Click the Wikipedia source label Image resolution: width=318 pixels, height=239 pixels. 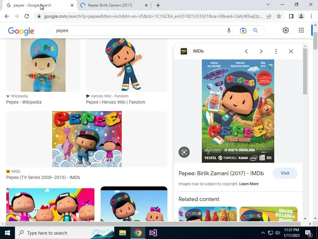tap(20, 96)
